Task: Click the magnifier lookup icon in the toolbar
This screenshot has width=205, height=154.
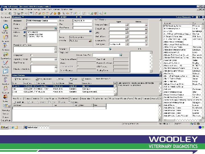Action: pyautogui.click(x=100, y=13)
